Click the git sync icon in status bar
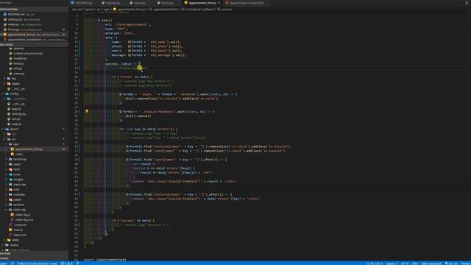 [13, 264]
